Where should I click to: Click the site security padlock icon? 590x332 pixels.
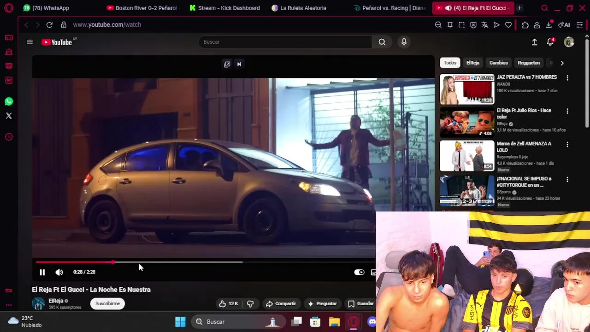click(64, 25)
